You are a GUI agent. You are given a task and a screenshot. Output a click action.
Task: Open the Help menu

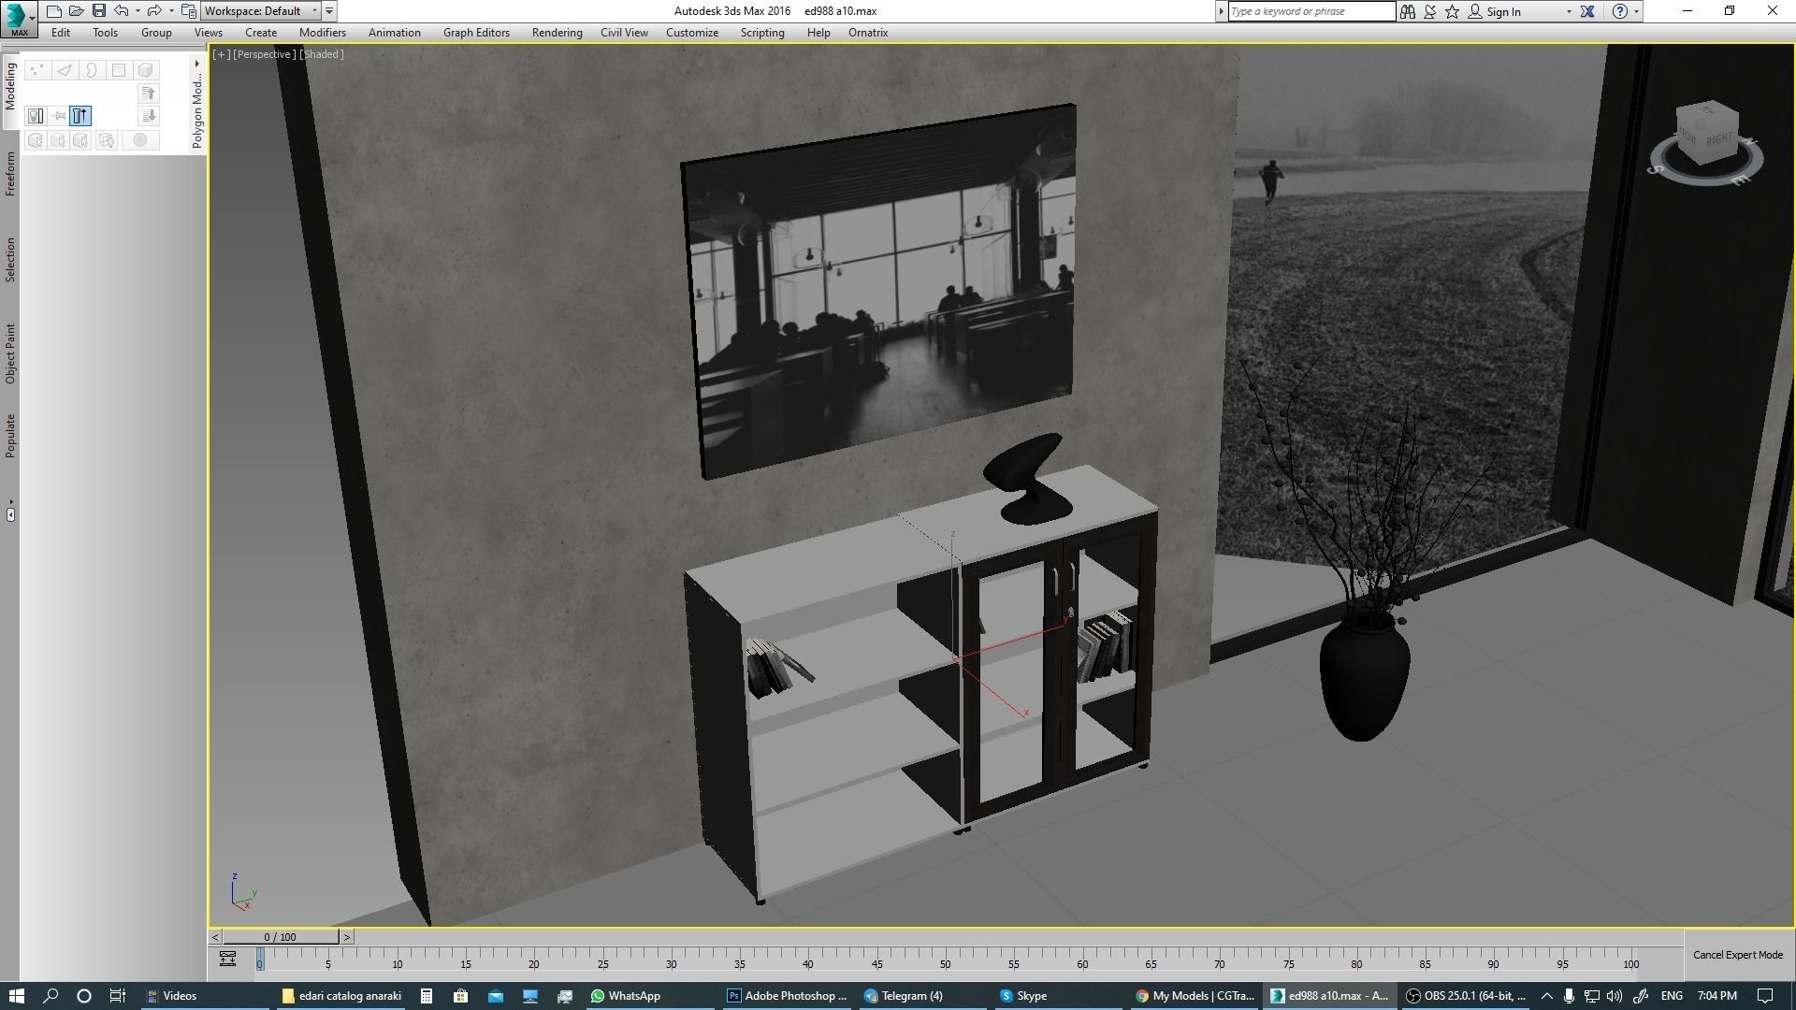818,33
